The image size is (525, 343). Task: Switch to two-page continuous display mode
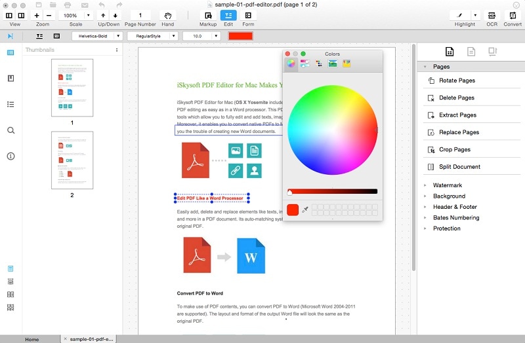tap(10, 307)
